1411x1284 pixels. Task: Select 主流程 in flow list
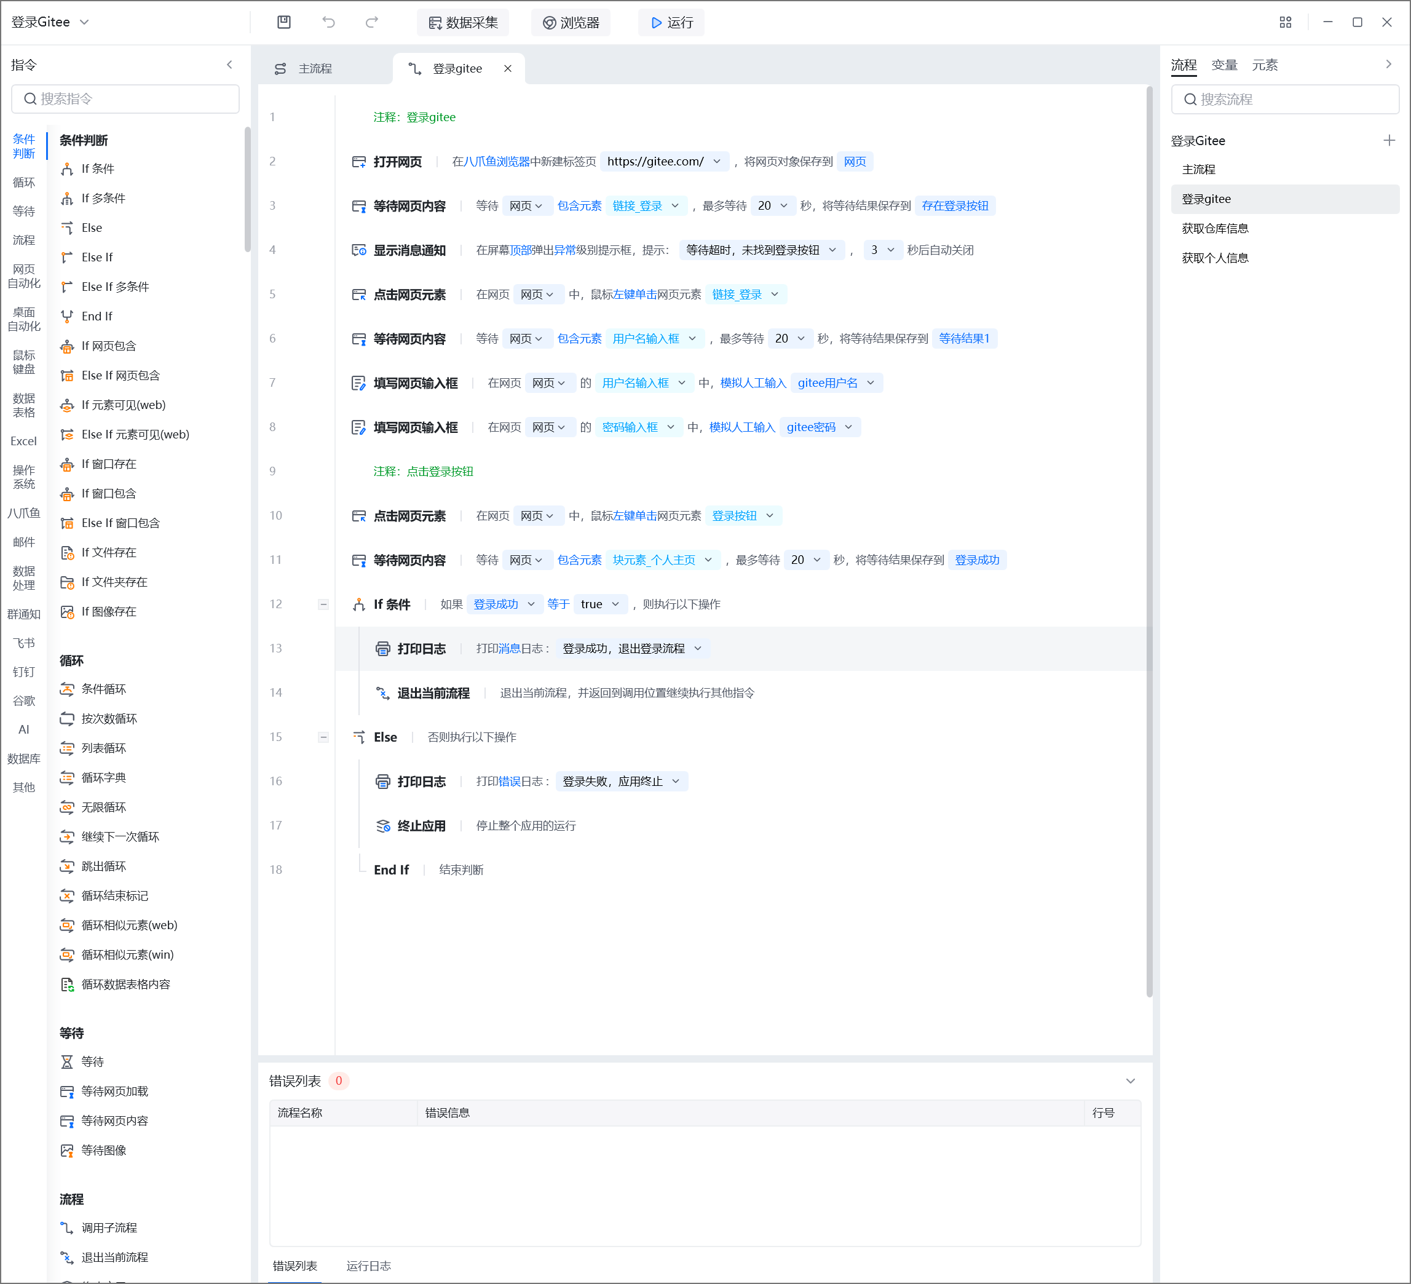point(1285,170)
